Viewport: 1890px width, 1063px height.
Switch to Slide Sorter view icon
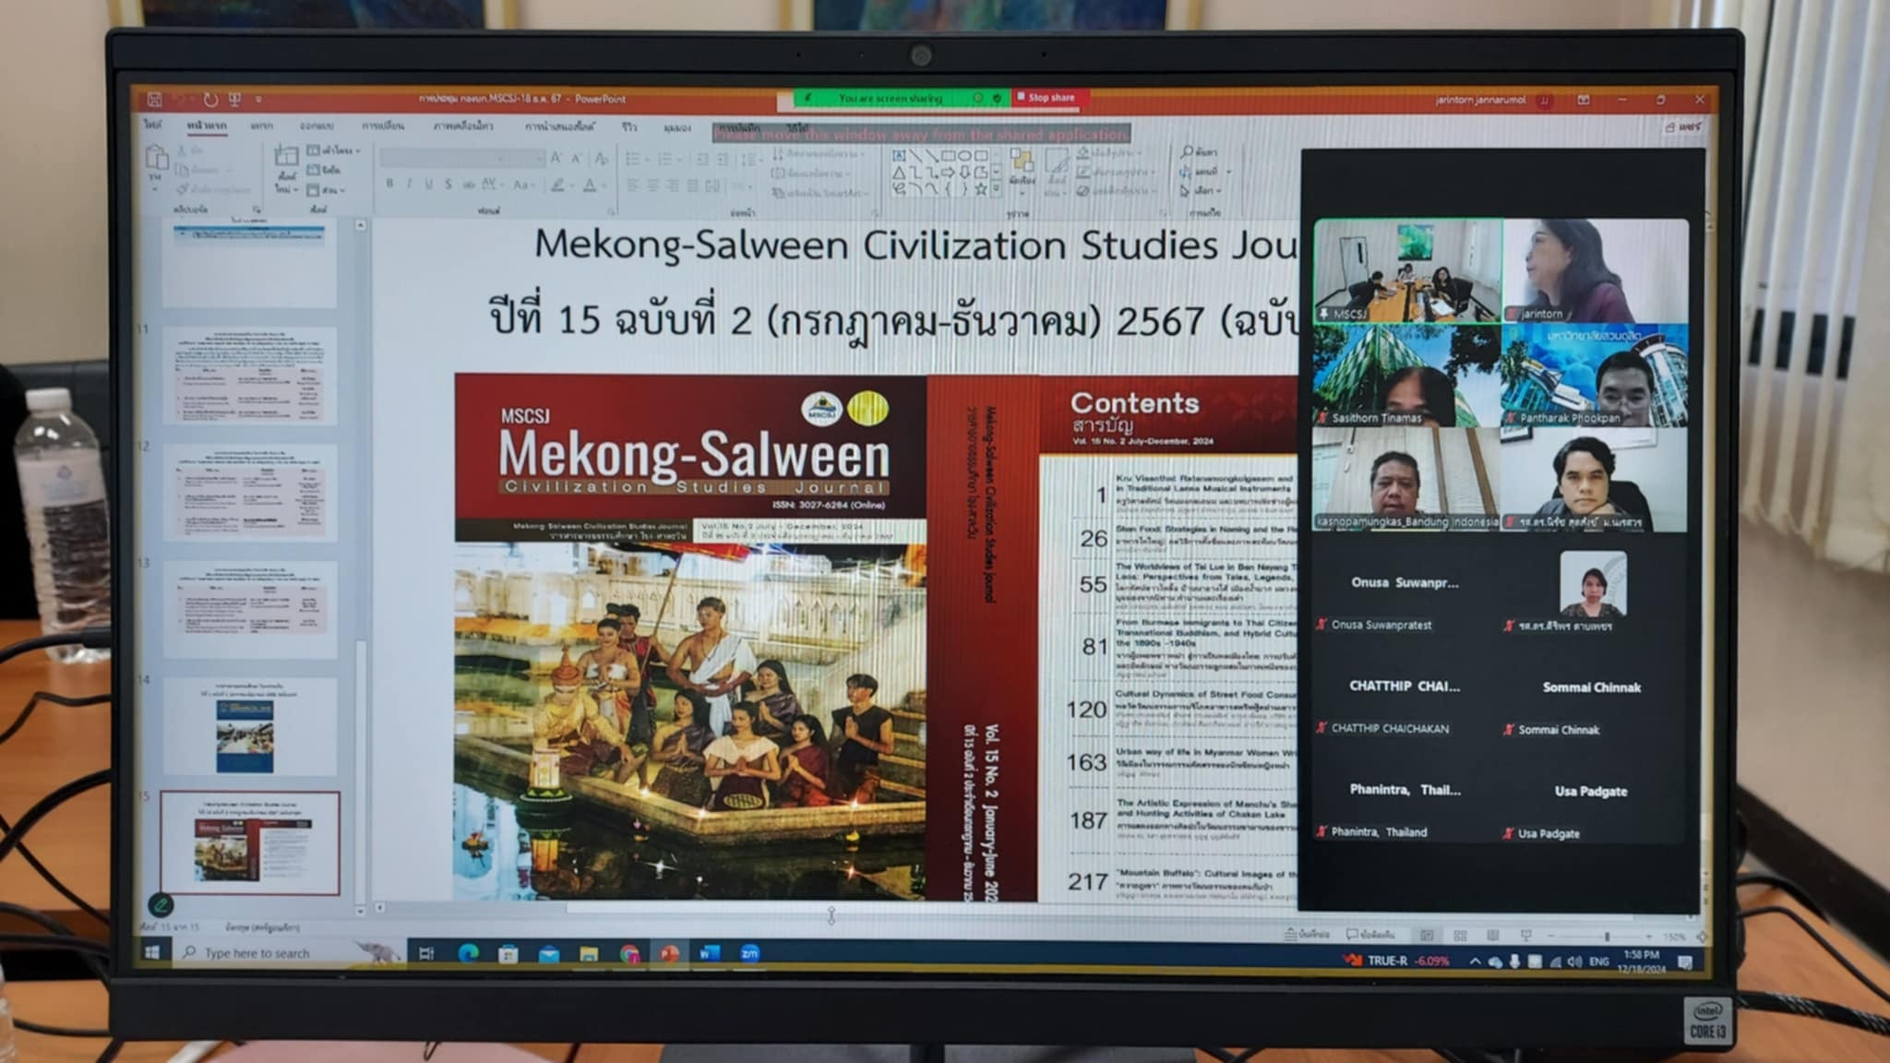coord(1460,936)
